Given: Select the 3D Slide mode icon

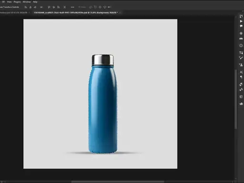Looking at the screenshot, I should pos(105,7).
